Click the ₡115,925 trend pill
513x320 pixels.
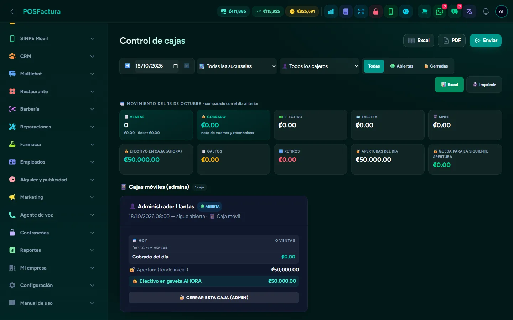[268, 11]
